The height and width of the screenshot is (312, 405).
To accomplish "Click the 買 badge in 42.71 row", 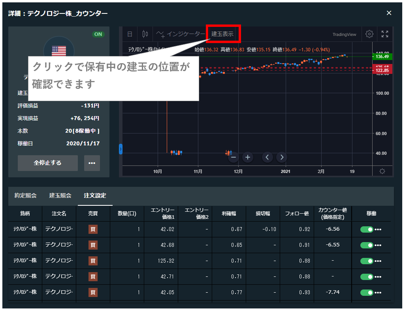I will click(x=93, y=276).
